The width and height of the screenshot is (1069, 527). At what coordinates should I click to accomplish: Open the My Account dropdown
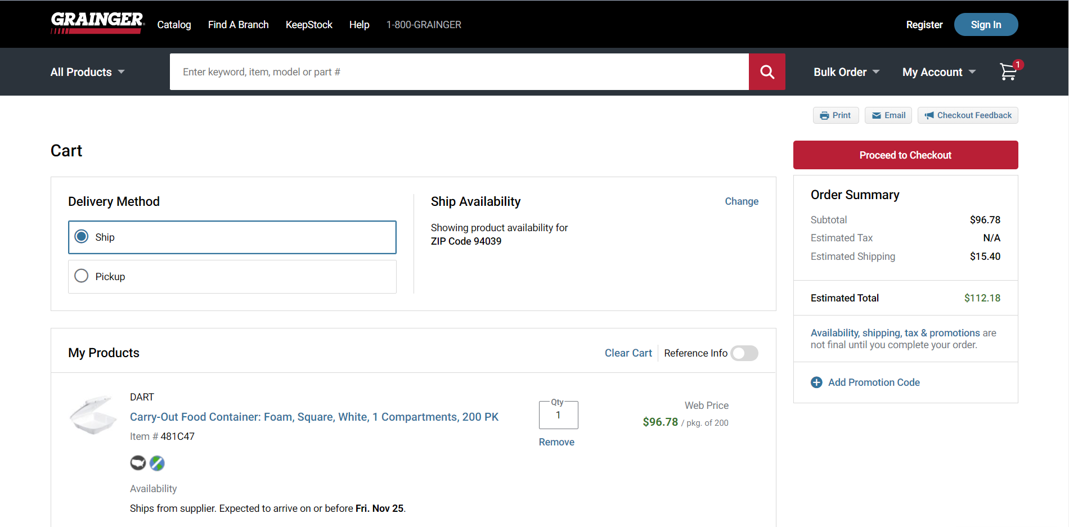(937, 71)
